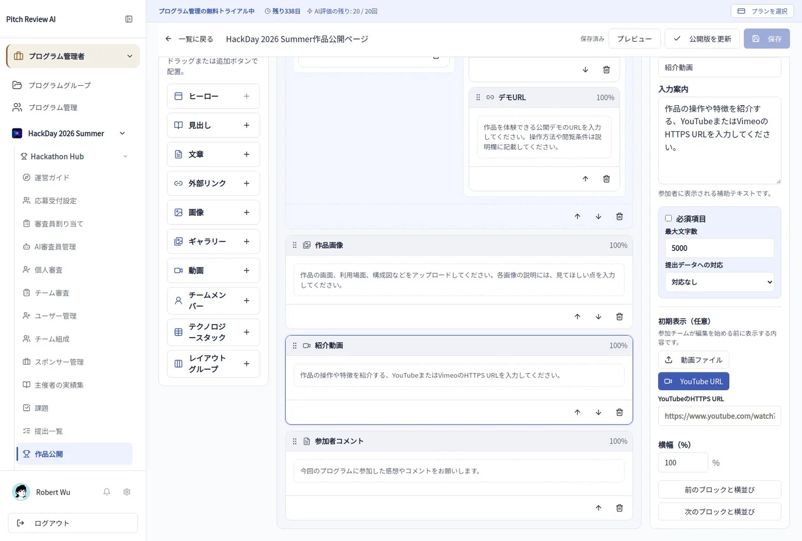This screenshot has height=541, width=802.
Task: Focus the 最大文字数 field
Action: tap(720, 248)
